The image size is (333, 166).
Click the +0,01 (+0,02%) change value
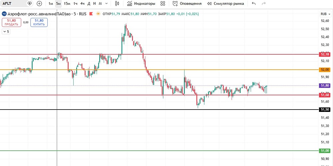point(187,14)
